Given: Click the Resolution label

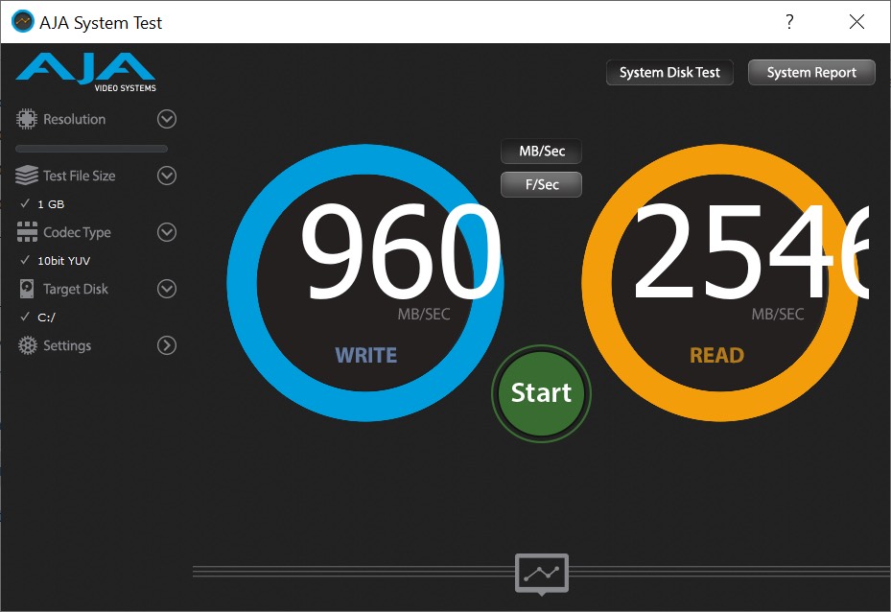Looking at the screenshot, I should (75, 119).
